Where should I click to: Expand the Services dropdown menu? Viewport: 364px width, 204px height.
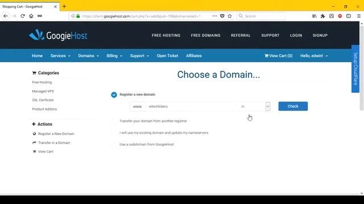(60, 56)
